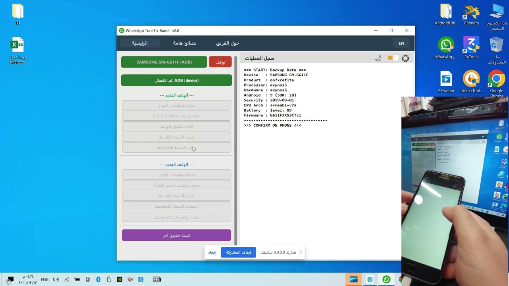Open the Chimera desktop shortcut
509x286 pixels.
pos(471,14)
